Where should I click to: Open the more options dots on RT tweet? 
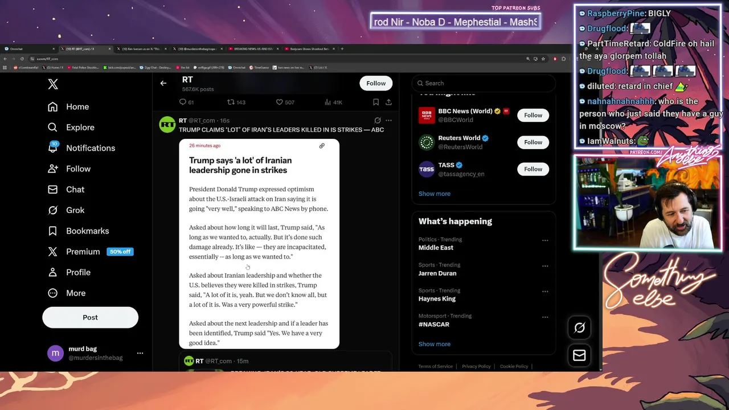[x=388, y=121]
